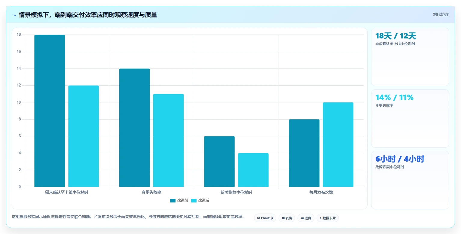
Task: Click the card caption 故障恢复中位耗时
Action: pyautogui.click(x=390, y=167)
